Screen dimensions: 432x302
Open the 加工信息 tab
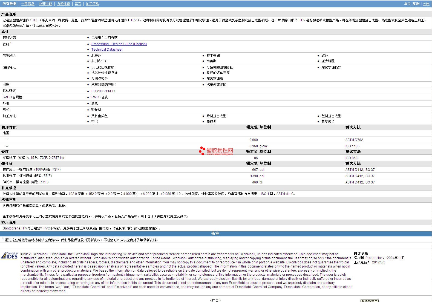click(x=92, y=4)
